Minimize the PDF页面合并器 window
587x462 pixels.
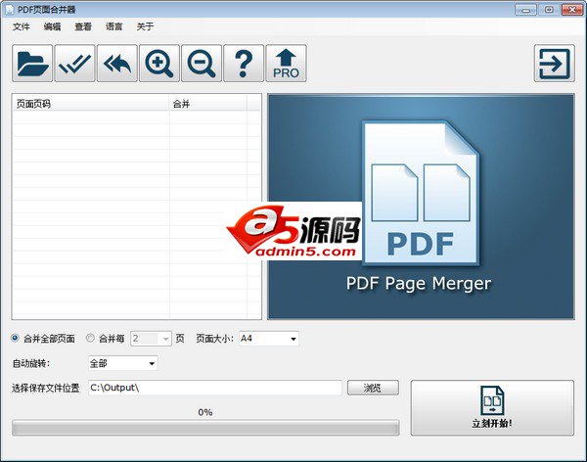(x=525, y=10)
